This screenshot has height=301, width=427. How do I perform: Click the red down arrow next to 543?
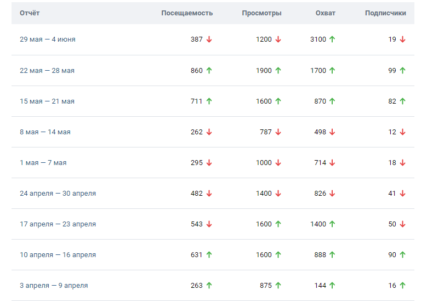[x=209, y=224]
